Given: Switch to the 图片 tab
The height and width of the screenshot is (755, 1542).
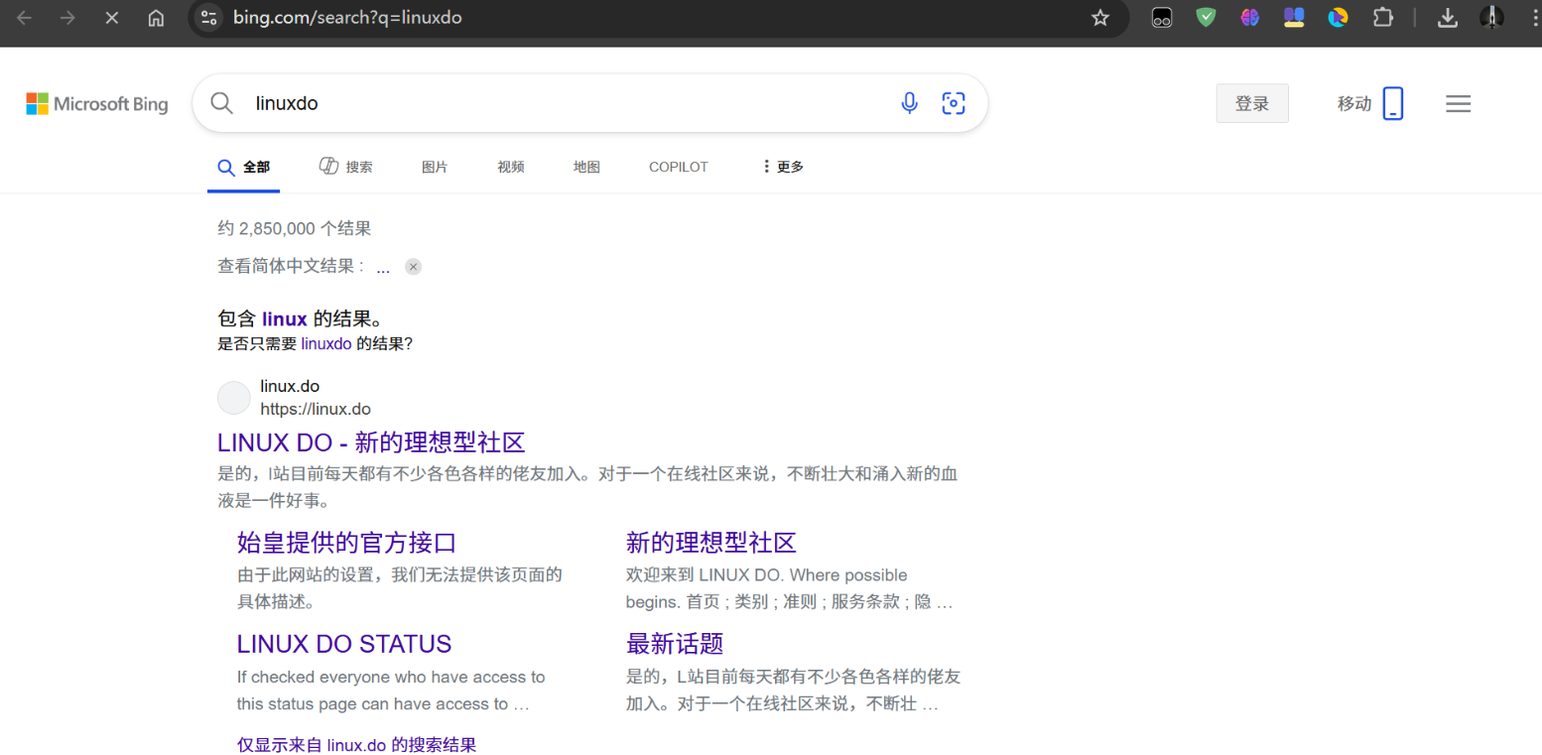Looking at the screenshot, I should coord(435,167).
